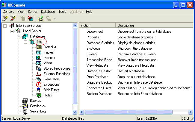Click the action list scroll-right arrow

click(x=191, y=112)
